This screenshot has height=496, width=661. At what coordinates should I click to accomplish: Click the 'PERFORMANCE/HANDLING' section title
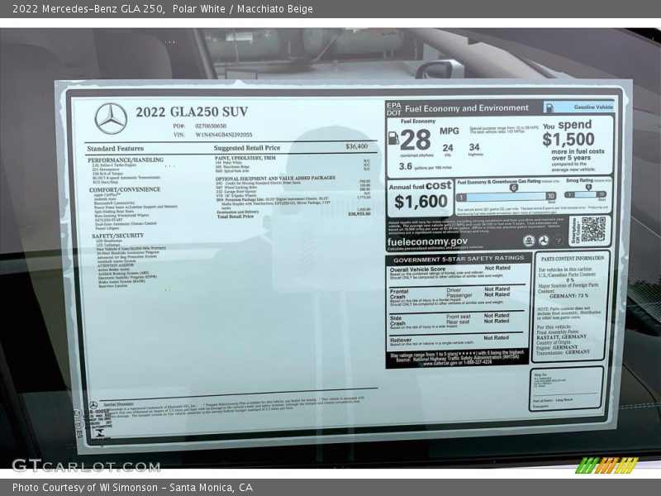point(126,160)
